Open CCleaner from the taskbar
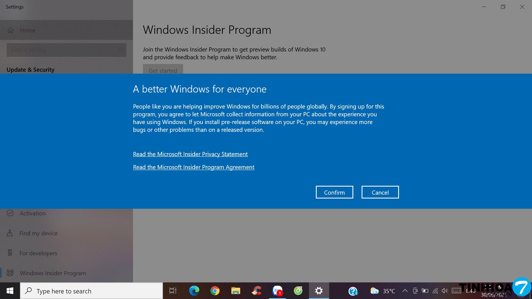Viewport: 532px width, 299px height. tap(257, 291)
